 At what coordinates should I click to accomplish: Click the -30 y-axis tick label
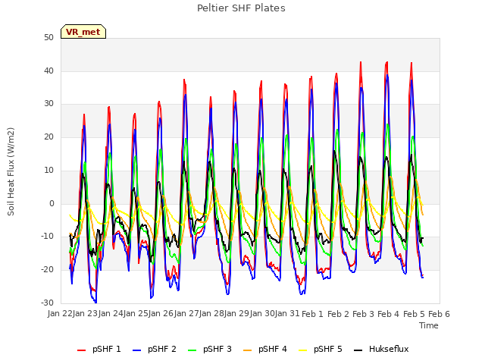tap(47, 303)
